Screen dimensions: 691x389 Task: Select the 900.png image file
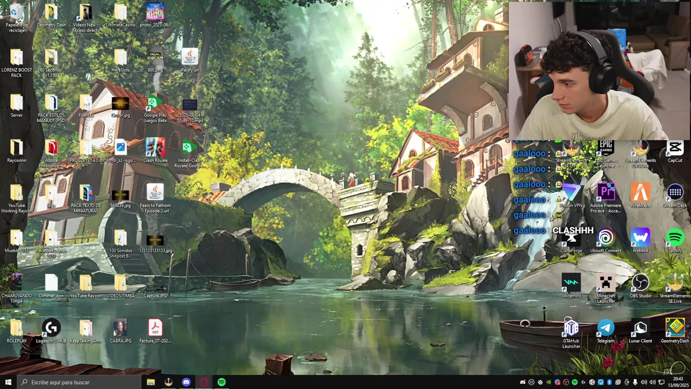pos(155,61)
